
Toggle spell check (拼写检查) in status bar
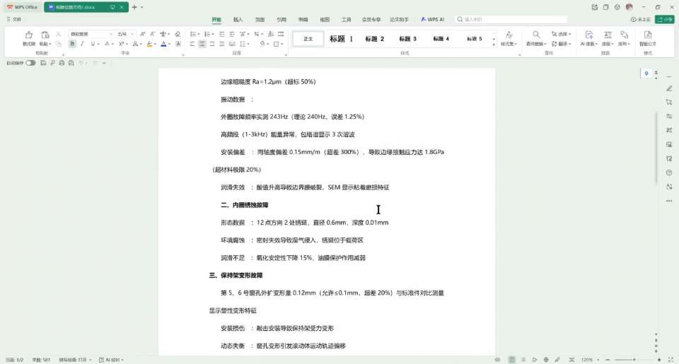[76, 360]
